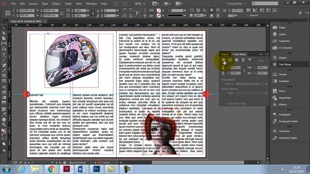Toggle constrain proportions chain for scaling
310x174 pixels.
tap(93, 13)
